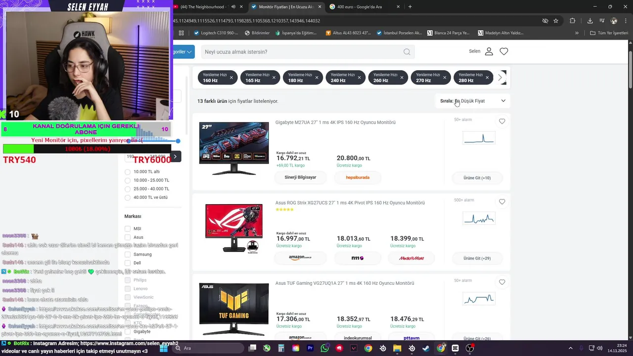Screen dimensions: 633x356
Task: Add Gigabyte M27UA to favorites heart
Action: click(x=502, y=121)
